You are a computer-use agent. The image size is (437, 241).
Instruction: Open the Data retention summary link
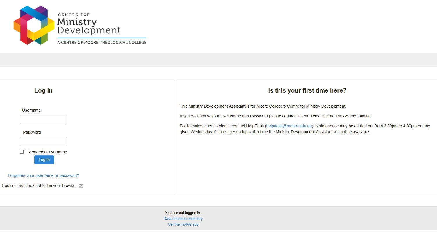pyautogui.click(x=183, y=219)
